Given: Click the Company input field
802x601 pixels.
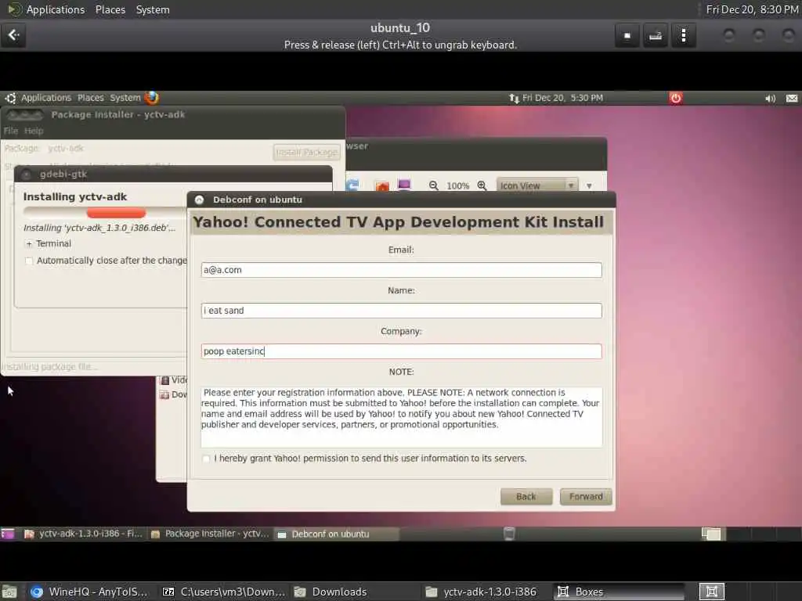Looking at the screenshot, I should 401,351.
